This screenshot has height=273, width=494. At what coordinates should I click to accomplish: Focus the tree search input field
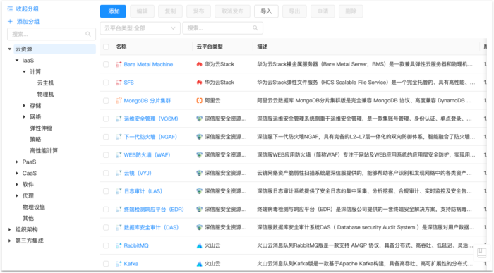coord(52,34)
